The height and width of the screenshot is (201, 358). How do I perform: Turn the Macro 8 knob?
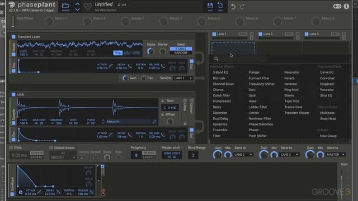pyautogui.click(x=316, y=21)
